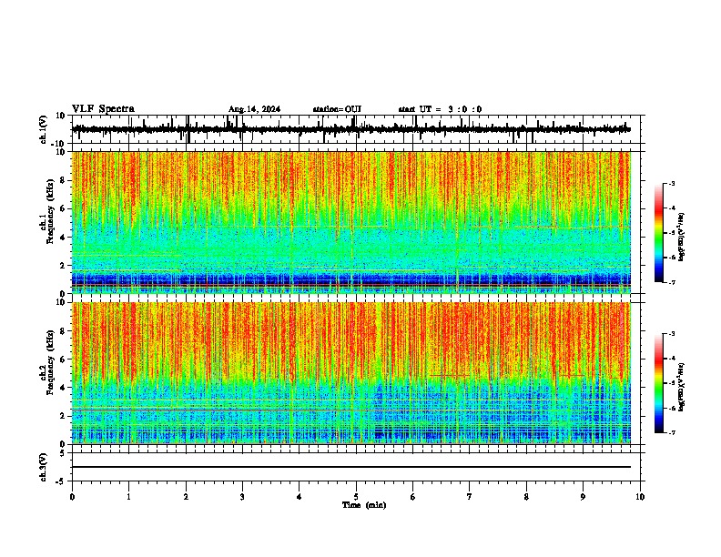Click the time axis tick label "4"
721x557 pixels.
(300, 497)
